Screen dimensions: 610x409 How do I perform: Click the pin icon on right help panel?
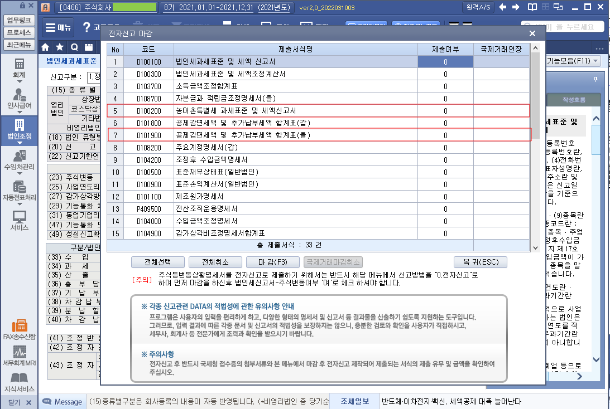click(x=595, y=79)
